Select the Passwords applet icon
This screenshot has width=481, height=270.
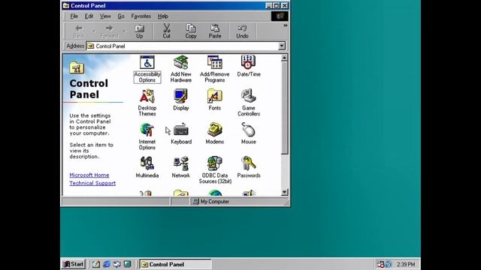click(249, 167)
